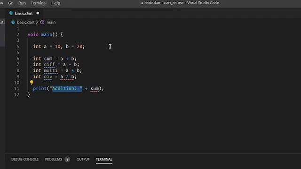Click the cube icon beside main breadcrumb
Viewport: 301px width, 169px height.
click(x=42, y=23)
